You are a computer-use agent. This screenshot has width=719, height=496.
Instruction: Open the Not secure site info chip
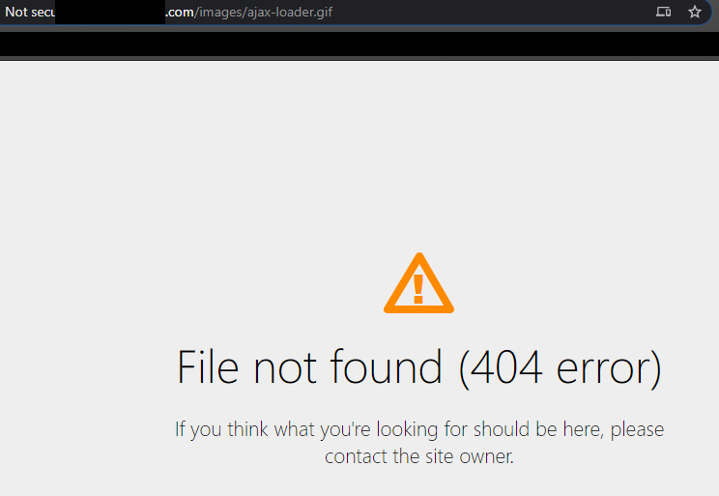(x=29, y=12)
